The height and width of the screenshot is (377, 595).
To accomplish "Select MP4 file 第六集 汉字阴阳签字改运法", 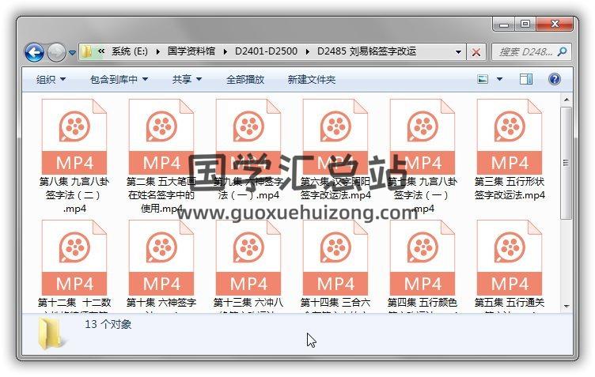I will pyautogui.click(x=335, y=149).
